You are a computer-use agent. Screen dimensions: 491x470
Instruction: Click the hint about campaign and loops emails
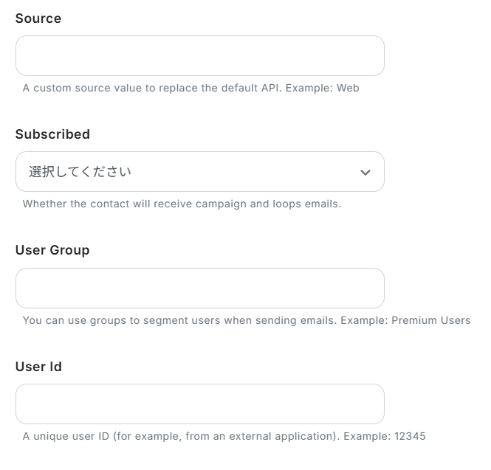(182, 204)
